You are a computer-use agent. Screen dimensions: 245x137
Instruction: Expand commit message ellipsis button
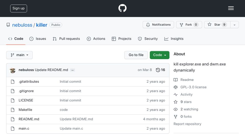[x=72, y=70]
